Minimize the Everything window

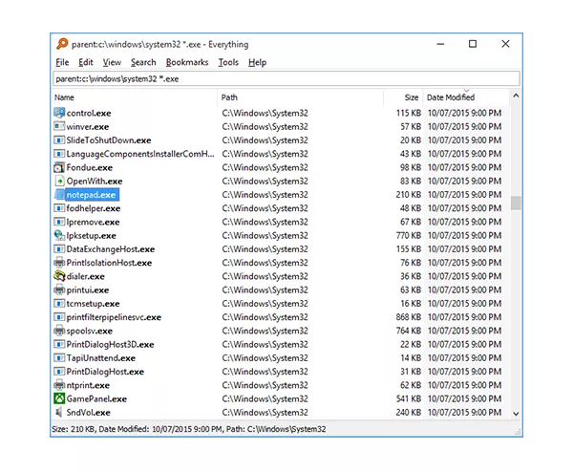click(x=440, y=44)
